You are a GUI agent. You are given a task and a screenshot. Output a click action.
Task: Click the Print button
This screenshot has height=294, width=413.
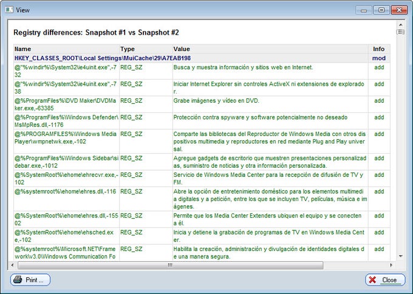pyautogui.click(x=30, y=279)
